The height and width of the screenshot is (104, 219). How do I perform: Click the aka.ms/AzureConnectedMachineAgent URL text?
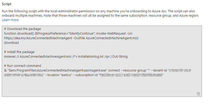pyautogui.click(x=38, y=38)
